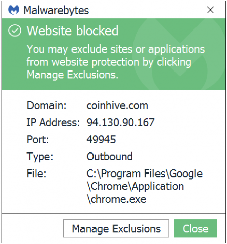
Task: Click the Type: label
Action: (40, 157)
